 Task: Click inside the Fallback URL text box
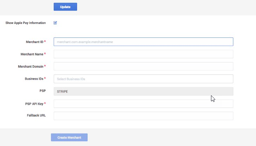coord(143,116)
